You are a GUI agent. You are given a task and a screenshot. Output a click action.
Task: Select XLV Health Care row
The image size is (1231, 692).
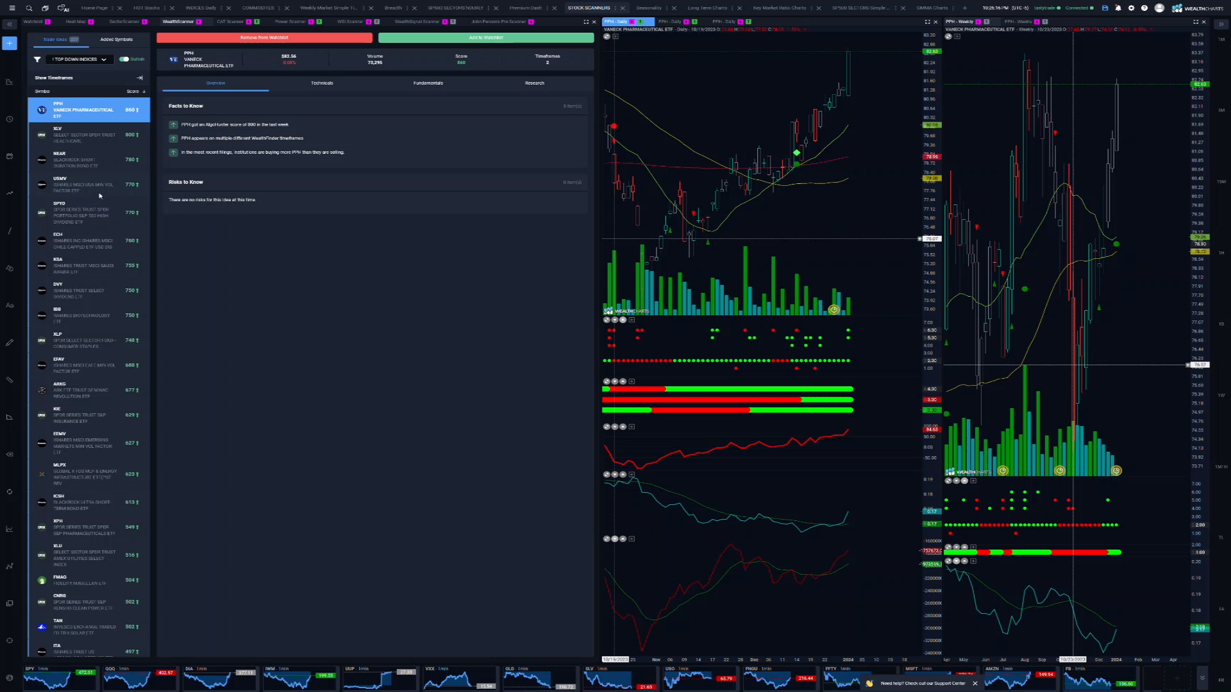coord(88,135)
